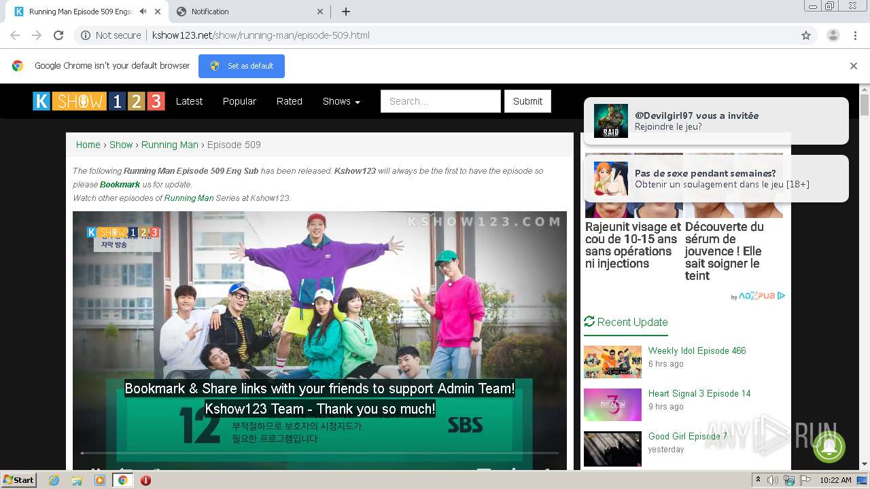Reload the current page

[x=58, y=35]
